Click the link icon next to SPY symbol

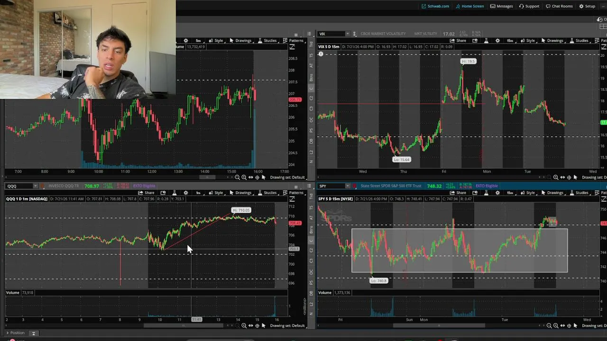tap(354, 186)
